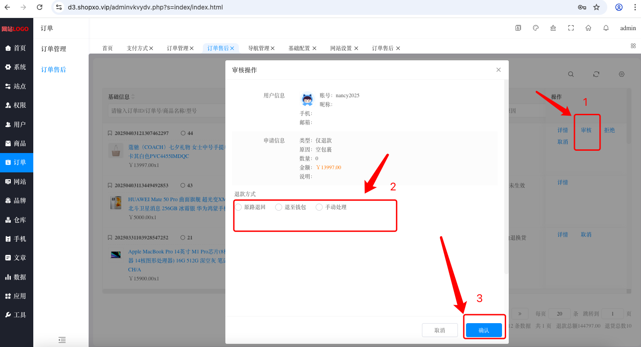641x347 pixels.
Task: Click the 确认 button in dialog
Action: pyautogui.click(x=484, y=330)
